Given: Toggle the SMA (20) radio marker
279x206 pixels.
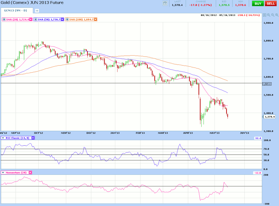Looking at the screenshot, I should click(x=4, y=19).
